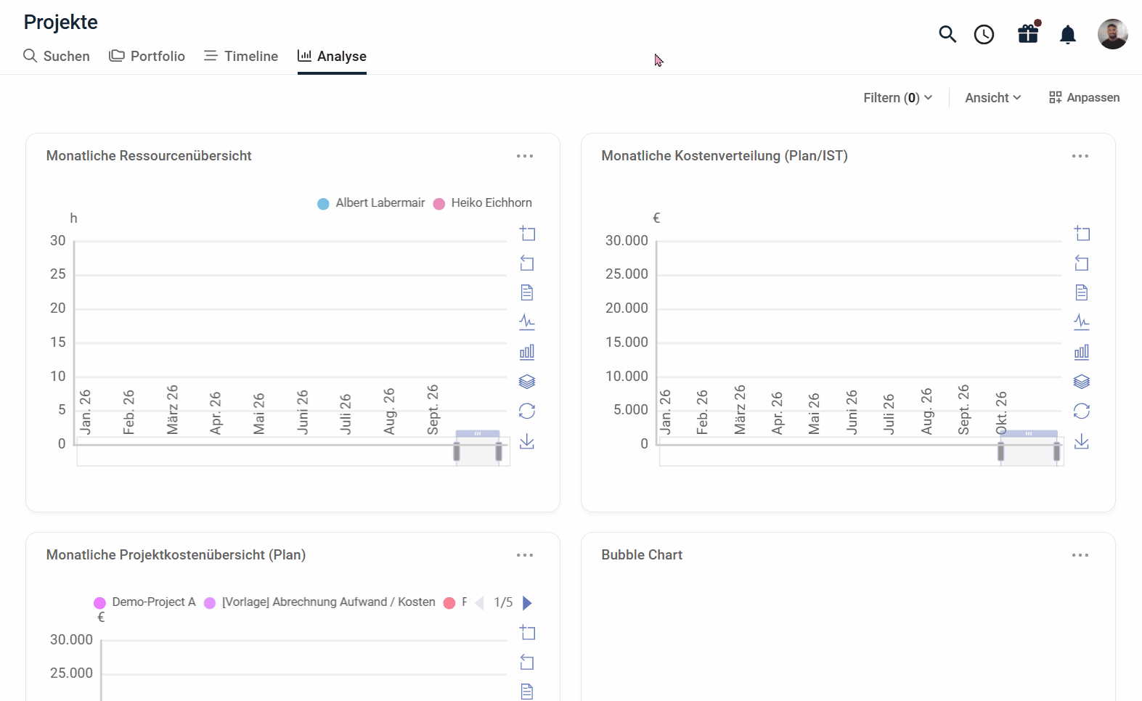Click the Bubble Chart card title
This screenshot has width=1142, height=701.
tap(642, 555)
